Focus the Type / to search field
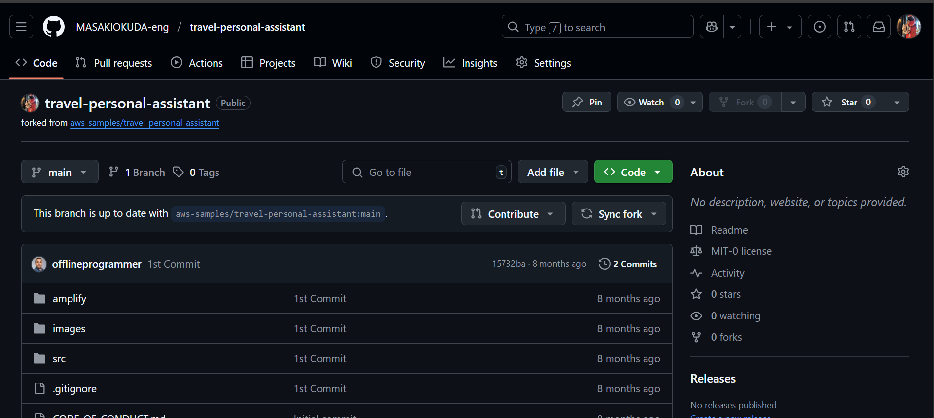Image resolution: width=934 pixels, height=418 pixels. 597,27
